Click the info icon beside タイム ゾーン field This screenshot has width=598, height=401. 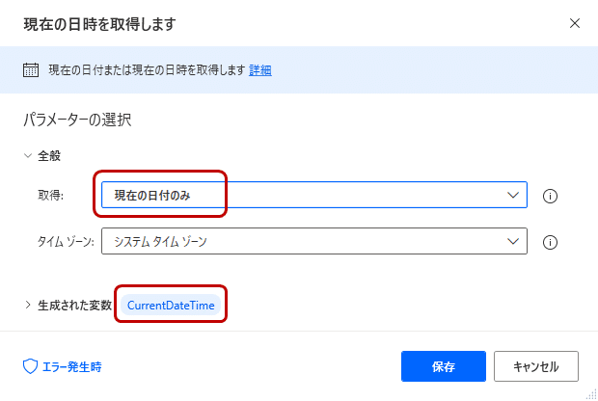[x=551, y=242]
